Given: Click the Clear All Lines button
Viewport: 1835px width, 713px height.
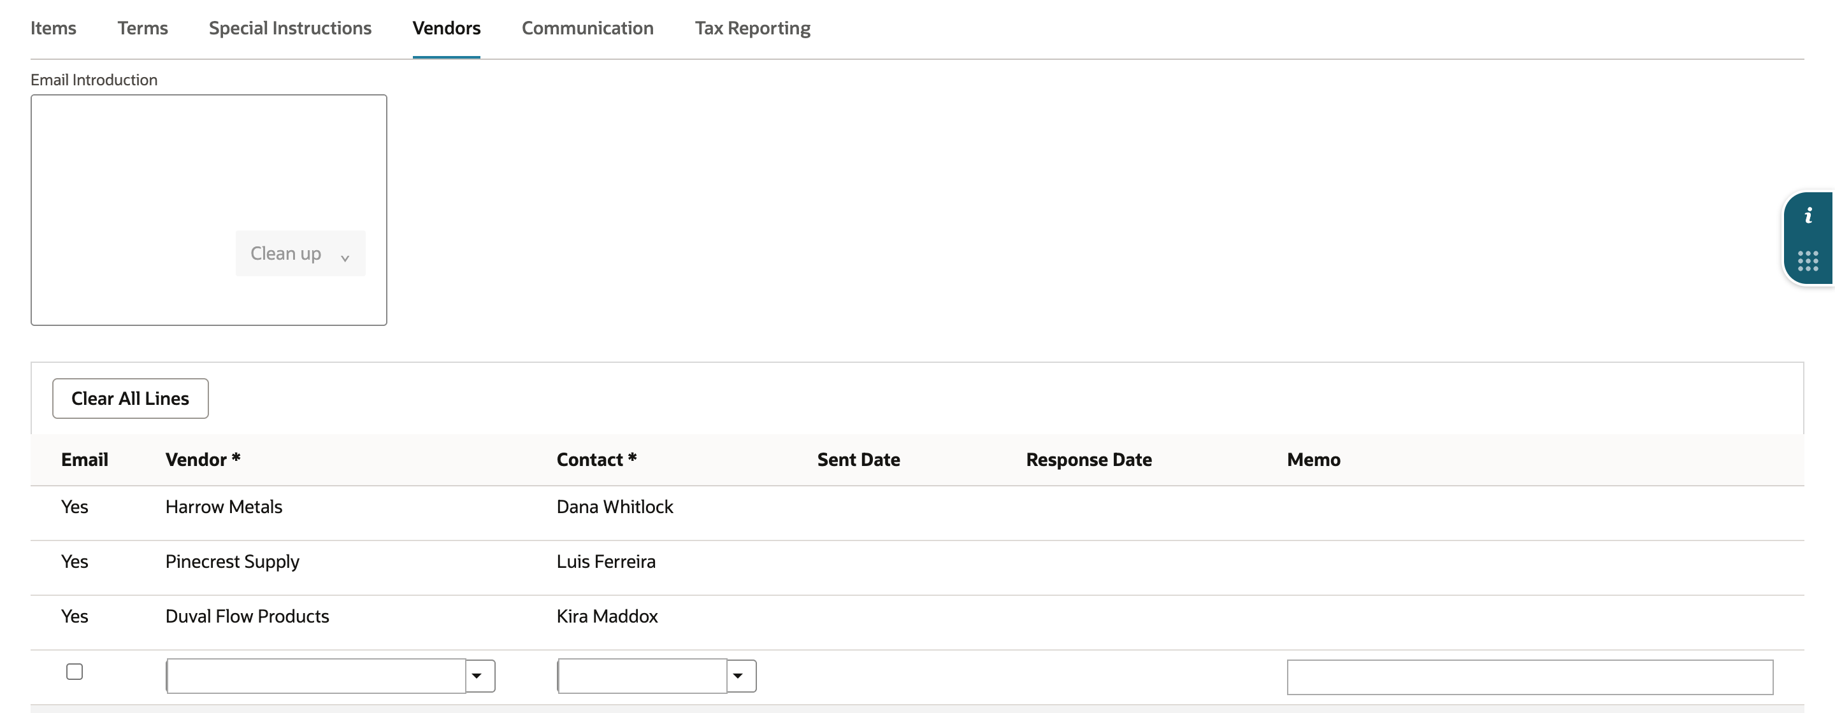Looking at the screenshot, I should [131, 399].
